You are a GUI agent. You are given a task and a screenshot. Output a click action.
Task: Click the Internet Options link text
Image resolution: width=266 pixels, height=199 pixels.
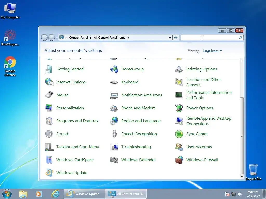[71, 82]
